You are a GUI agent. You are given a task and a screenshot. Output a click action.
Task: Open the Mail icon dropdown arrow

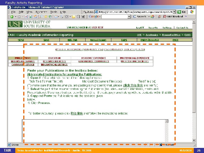(59, 17)
